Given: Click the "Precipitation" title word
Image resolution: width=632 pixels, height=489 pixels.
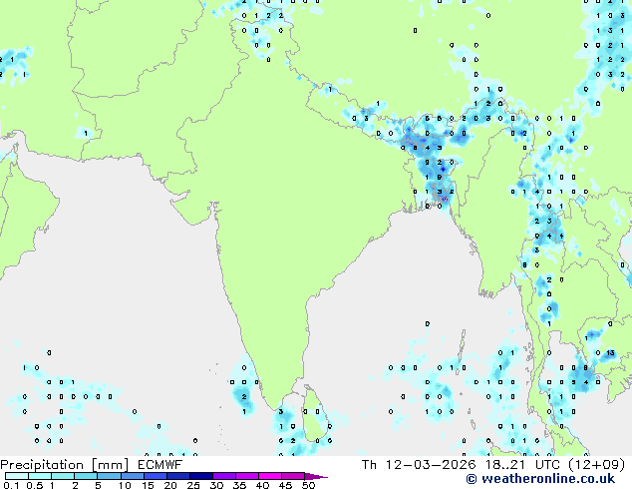Looking at the screenshot, I should pos(42,465).
